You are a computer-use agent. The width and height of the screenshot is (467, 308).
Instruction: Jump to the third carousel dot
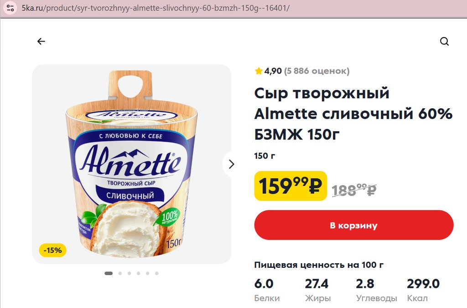129,273
